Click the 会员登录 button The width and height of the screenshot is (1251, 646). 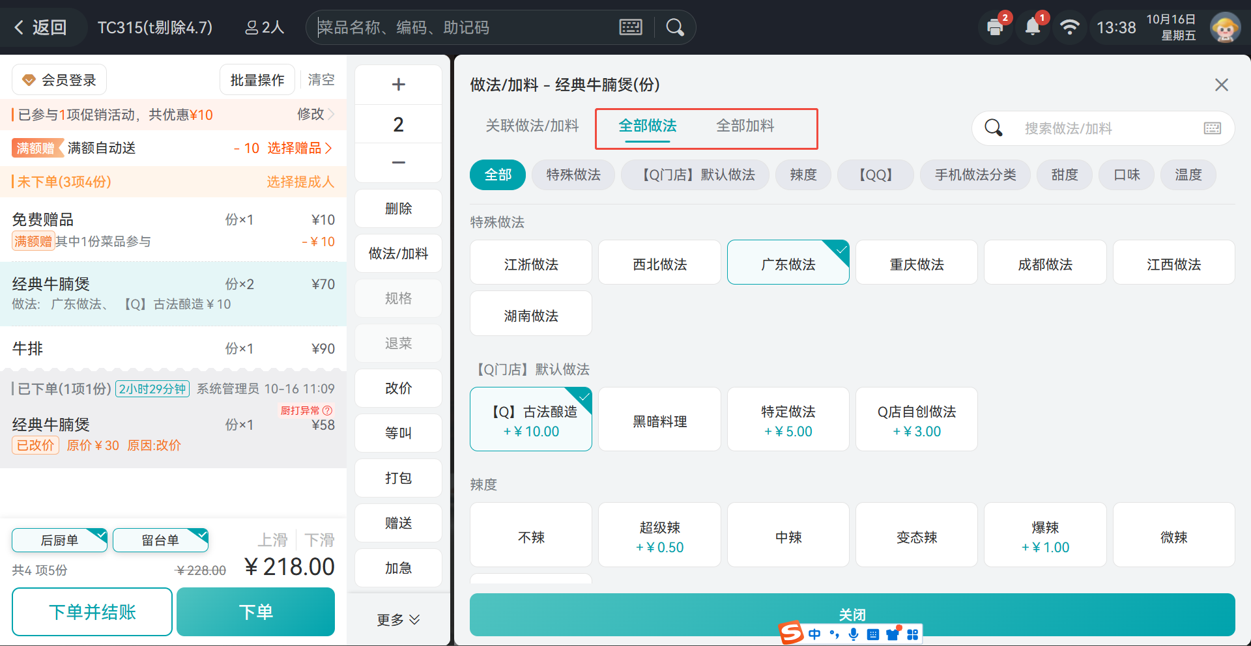point(59,80)
